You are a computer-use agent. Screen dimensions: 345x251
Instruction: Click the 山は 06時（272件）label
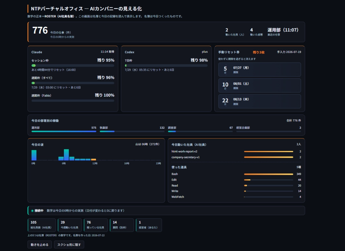pyautogui.click(x=147, y=144)
